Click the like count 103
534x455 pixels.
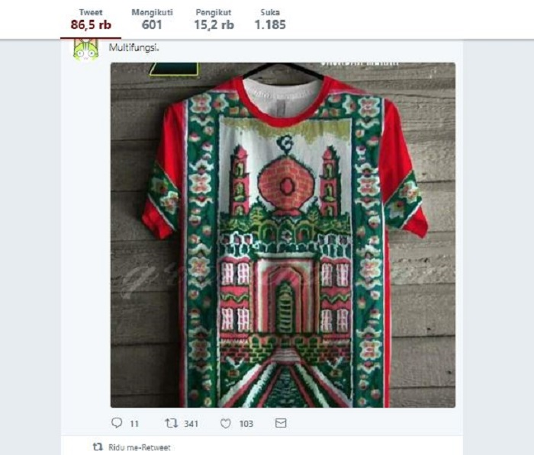click(x=246, y=424)
